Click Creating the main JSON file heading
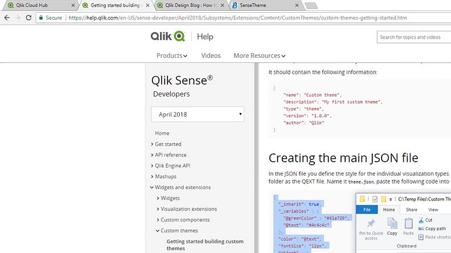 (x=343, y=158)
